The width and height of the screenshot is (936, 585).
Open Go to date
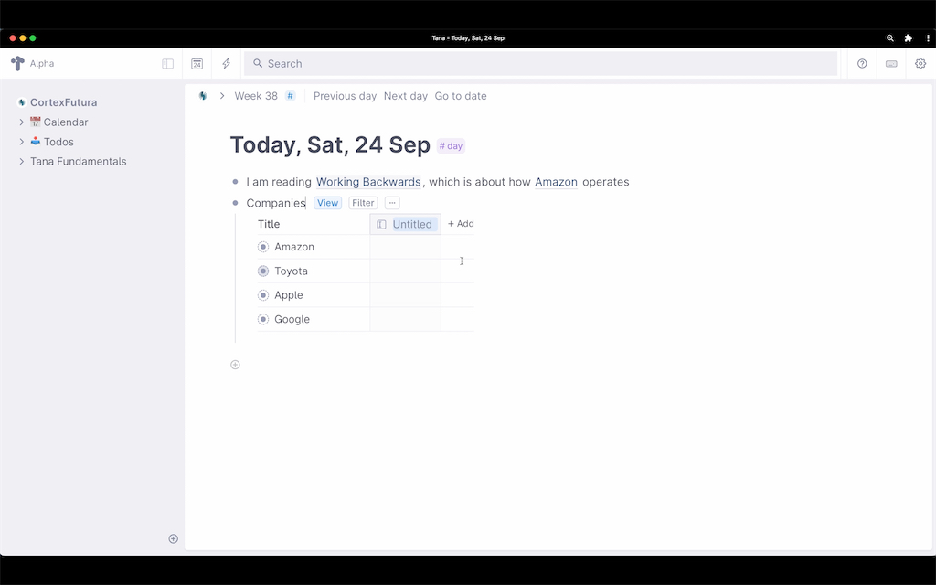(x=461, y=96)
